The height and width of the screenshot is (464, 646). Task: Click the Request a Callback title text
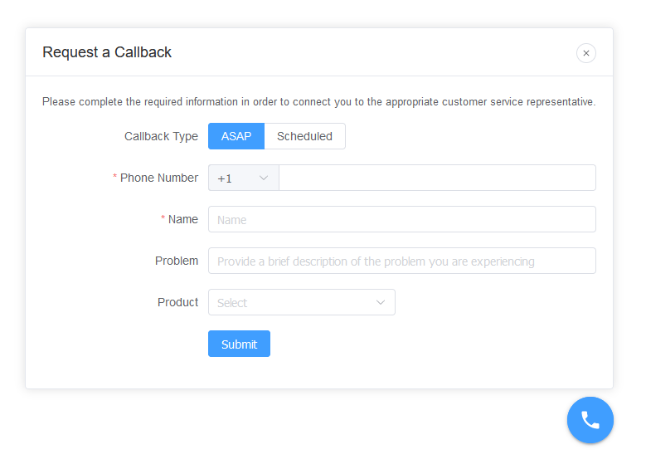pyautogui.click(x=107, y=52)
